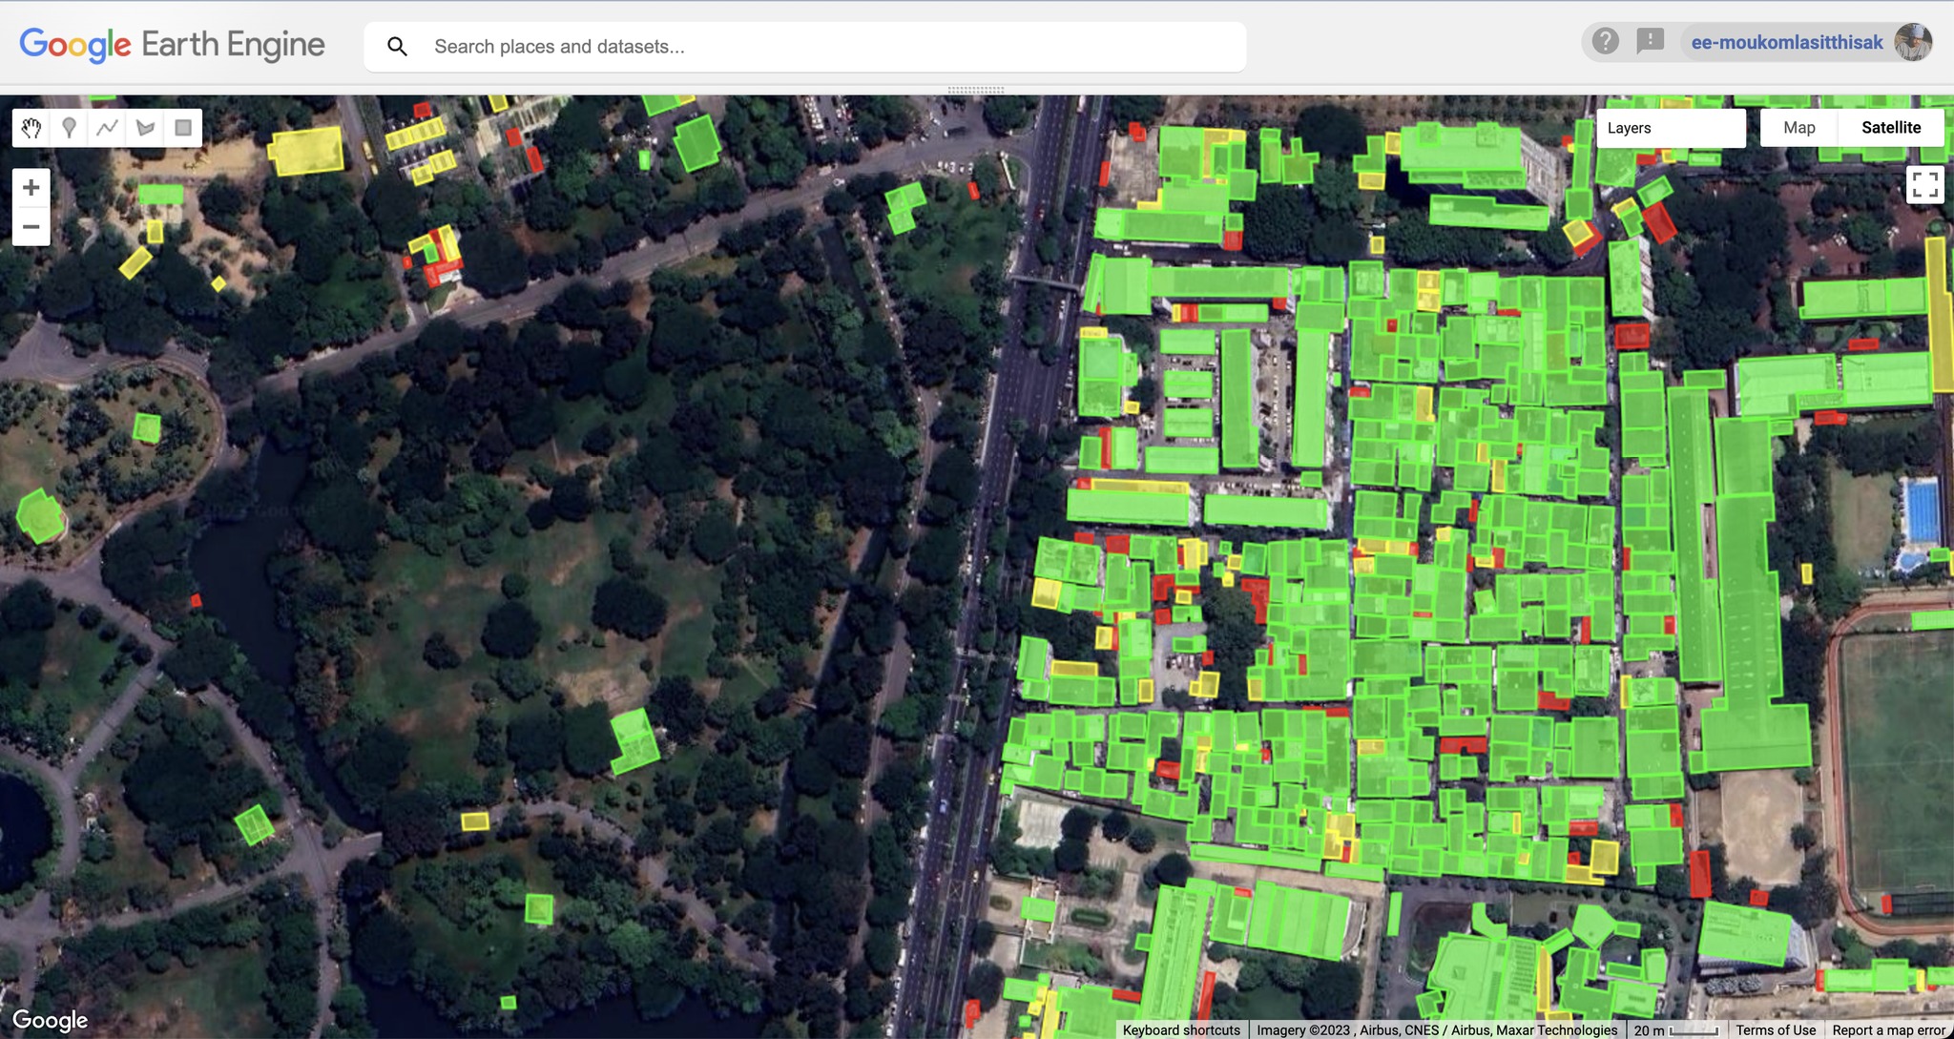1954x1039 pixels.
Task: Open the help question mark menu
Action: [1606, 41]
